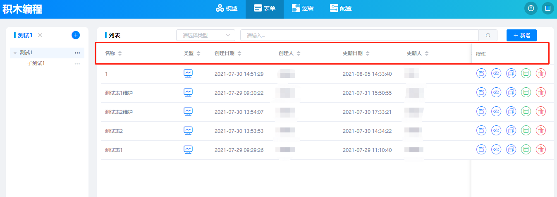Click the type chart icon for 测试表1
Viewport: 557px width, 197px height.
coord(188,149)
